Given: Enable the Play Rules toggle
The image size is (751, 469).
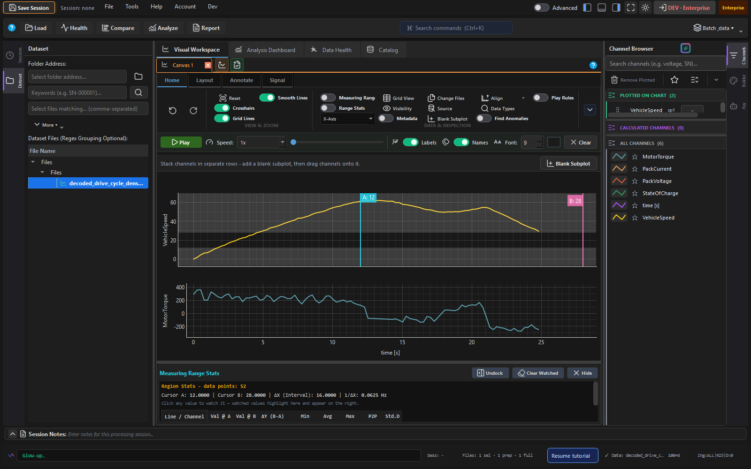Looking at the screenshot, I should pos(541,98).
